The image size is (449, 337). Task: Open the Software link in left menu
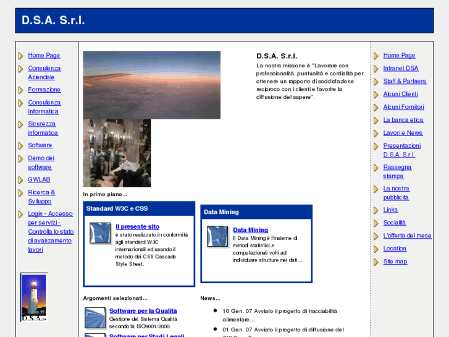(40, 145)
